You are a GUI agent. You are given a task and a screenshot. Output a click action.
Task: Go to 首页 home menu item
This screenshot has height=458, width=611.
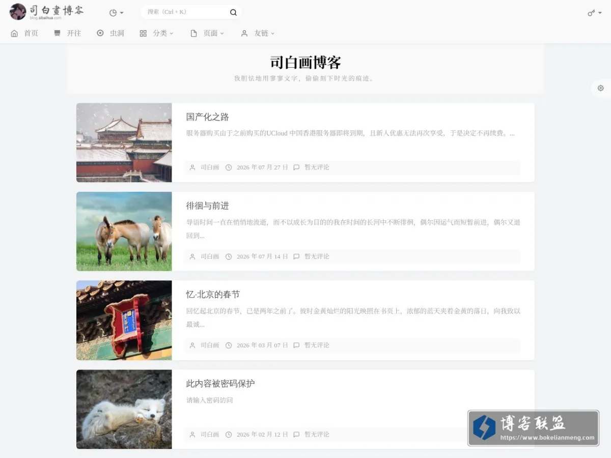tap(31, 33)
